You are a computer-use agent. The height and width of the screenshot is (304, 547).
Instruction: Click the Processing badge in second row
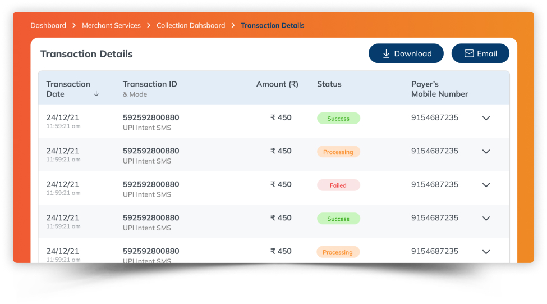point(338,152)
